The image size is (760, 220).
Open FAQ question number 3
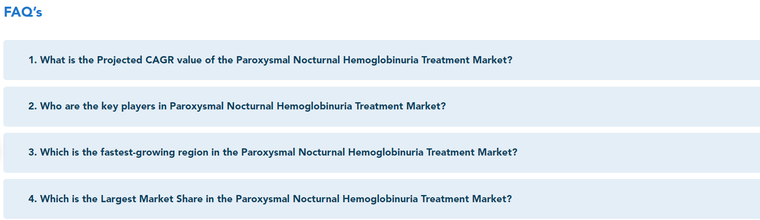[x=382, y=152]
